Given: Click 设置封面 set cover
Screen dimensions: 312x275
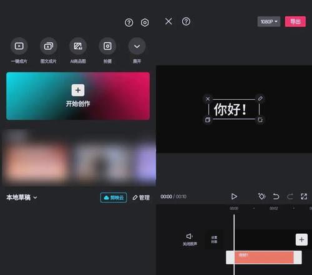Looking at the screenshot, I should [x=214, y=239].
